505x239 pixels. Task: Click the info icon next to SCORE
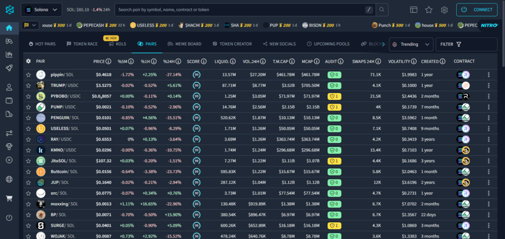tap(203, 61)
